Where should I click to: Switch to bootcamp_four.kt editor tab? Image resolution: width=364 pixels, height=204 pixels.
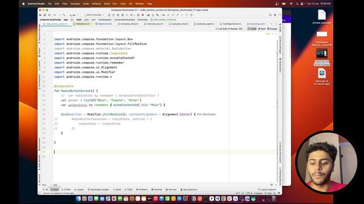pyautogui.click(x=155, y=24)
